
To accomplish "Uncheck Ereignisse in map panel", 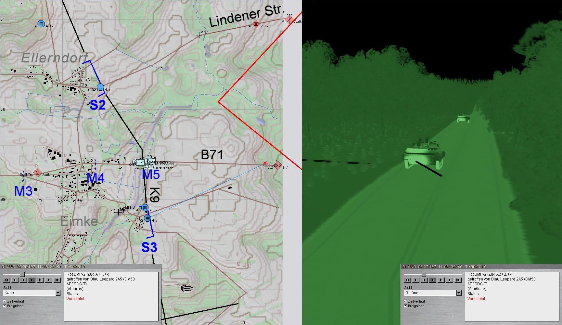I will pyautogui.click(x=5, y=306).
